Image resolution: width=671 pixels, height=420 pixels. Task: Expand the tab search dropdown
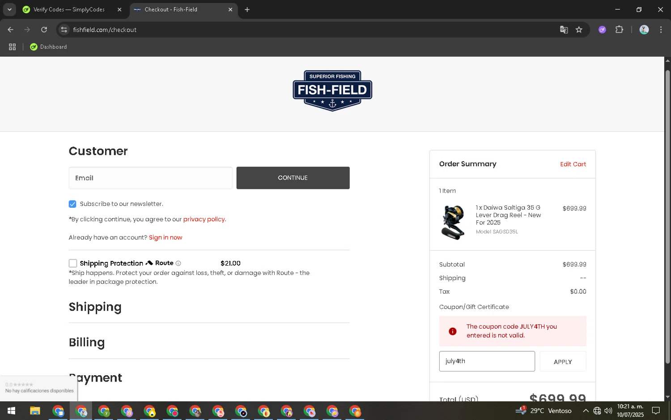click(9, 9)
